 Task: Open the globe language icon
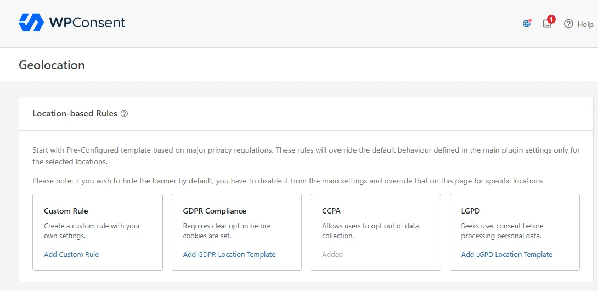(x=527, y=24)
